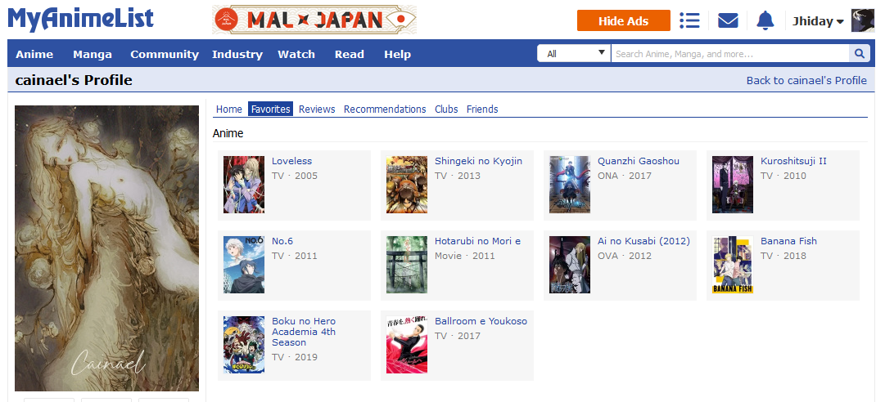Screen dimensions: 894x402
Task: Open the Shingeki no Kyojin title link
Action: point(478,161)
